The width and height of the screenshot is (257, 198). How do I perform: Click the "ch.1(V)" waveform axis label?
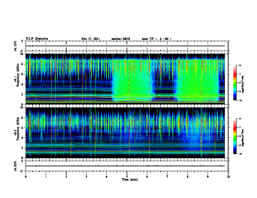(x=16, y=46)
